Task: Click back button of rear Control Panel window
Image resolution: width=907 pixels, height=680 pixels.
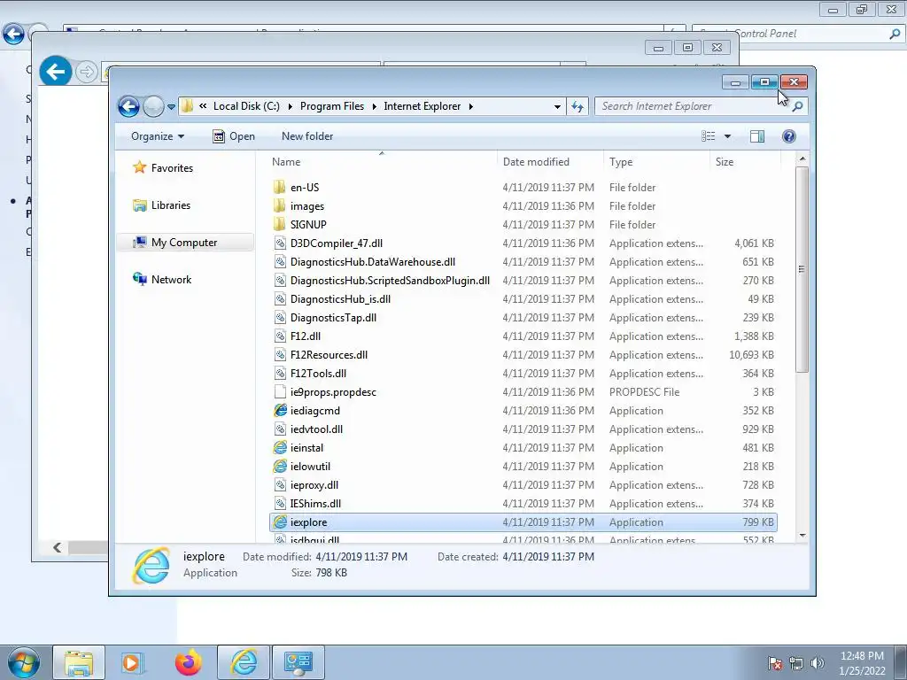Action: (13, 34)
